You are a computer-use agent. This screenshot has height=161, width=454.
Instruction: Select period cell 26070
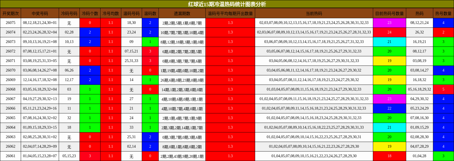click(11, 70)
